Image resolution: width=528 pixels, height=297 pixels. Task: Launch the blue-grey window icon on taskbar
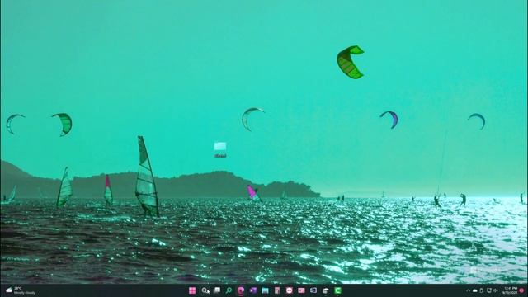(x=313, y=290)
